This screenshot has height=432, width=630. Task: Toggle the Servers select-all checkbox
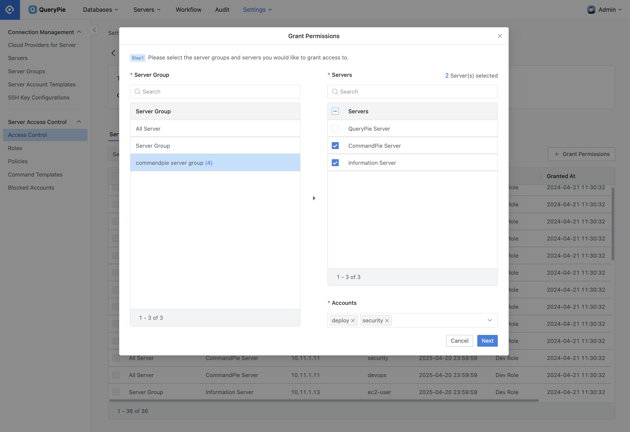[335, 111]
